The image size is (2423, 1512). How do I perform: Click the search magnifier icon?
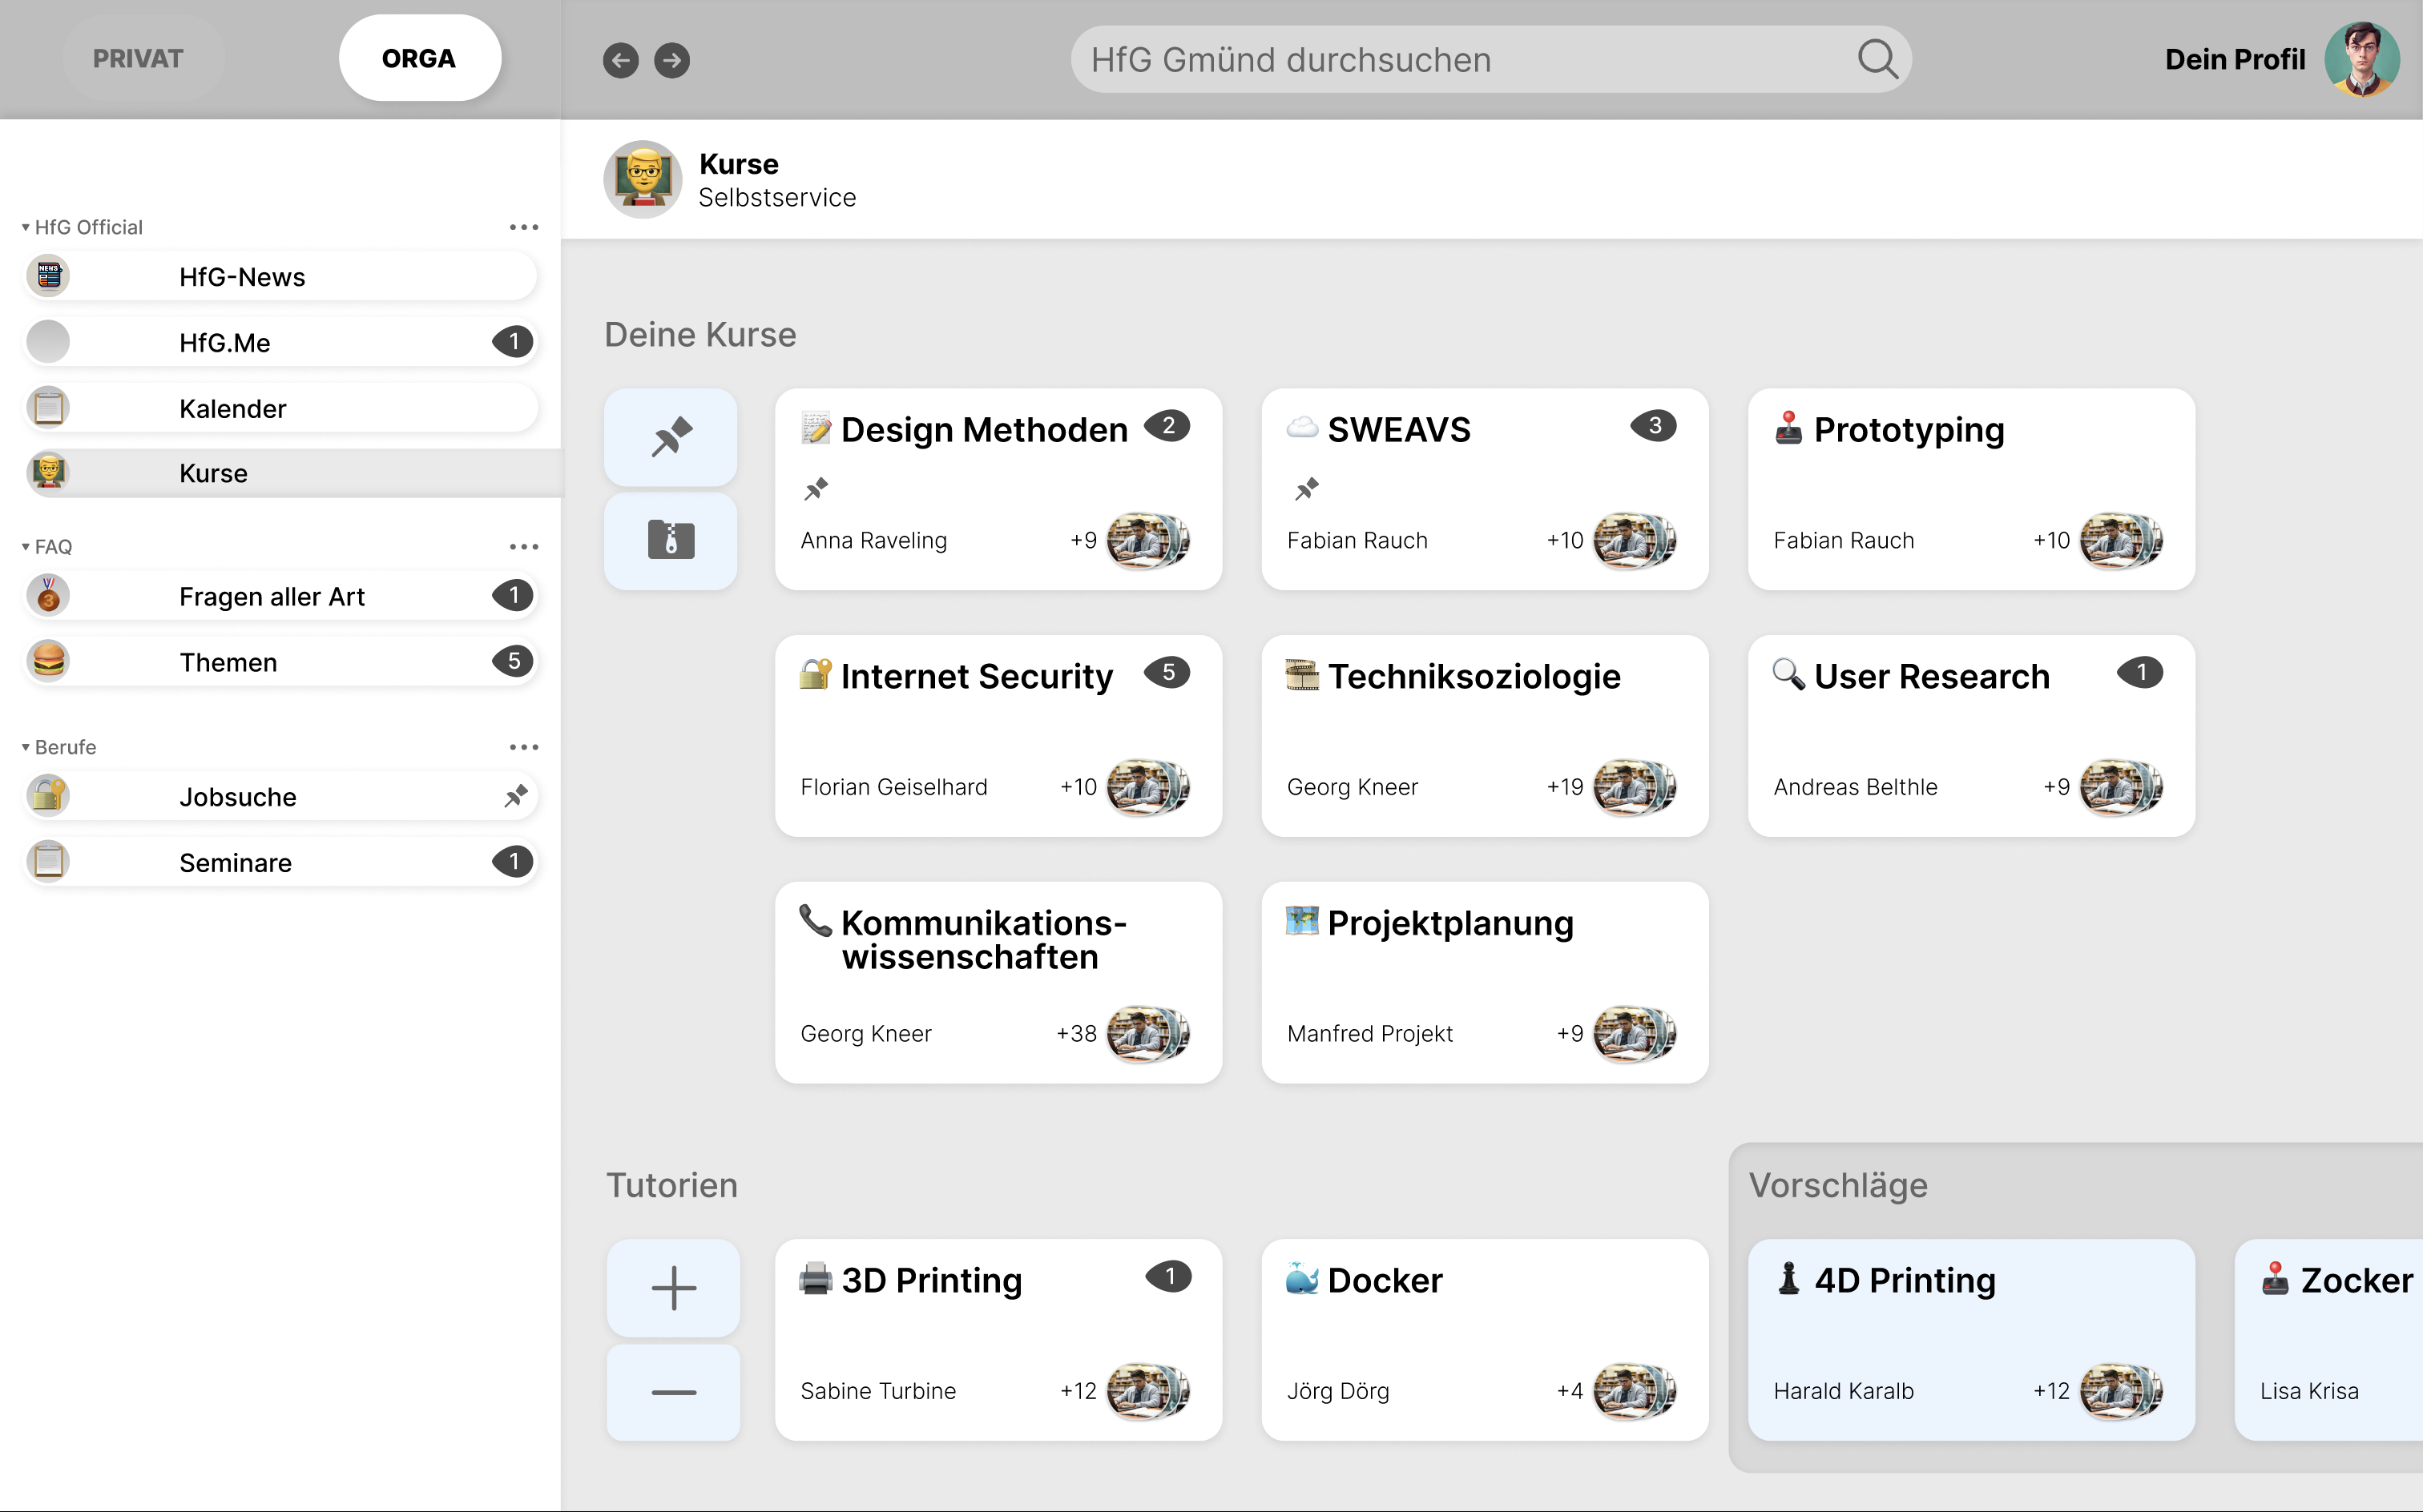(1877, 60)
